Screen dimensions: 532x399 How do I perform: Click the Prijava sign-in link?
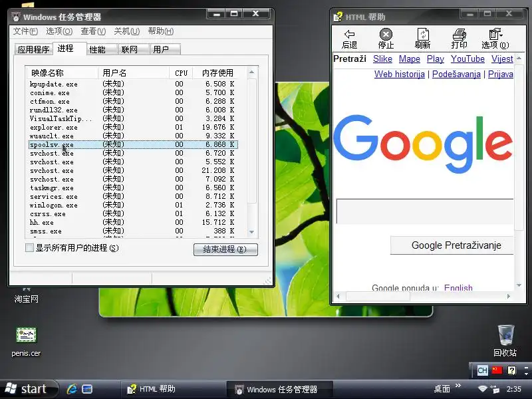click(x=501, y=74)
